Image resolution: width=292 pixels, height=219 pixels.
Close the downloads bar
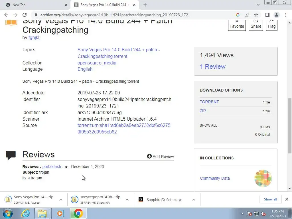287,199
